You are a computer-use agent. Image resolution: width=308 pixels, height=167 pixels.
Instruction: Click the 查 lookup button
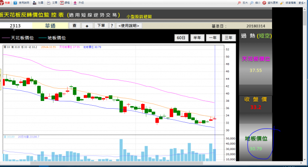click(x=74, y=26)
